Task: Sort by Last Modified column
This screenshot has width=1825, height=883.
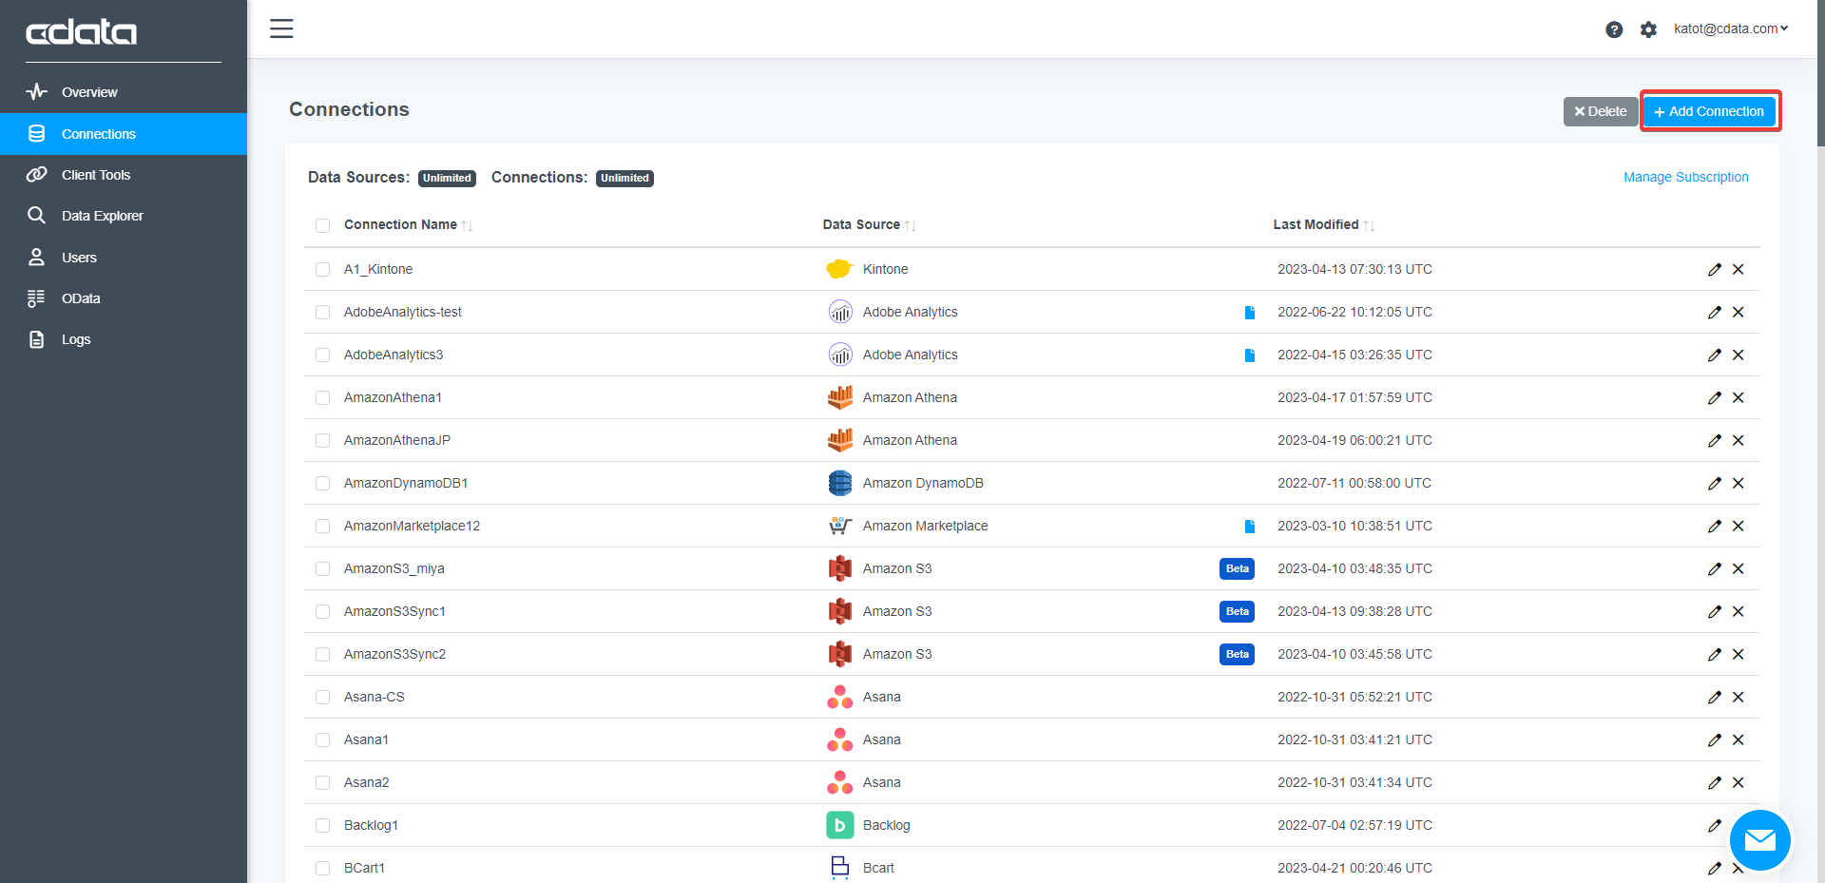Action: click(1324, 224)
